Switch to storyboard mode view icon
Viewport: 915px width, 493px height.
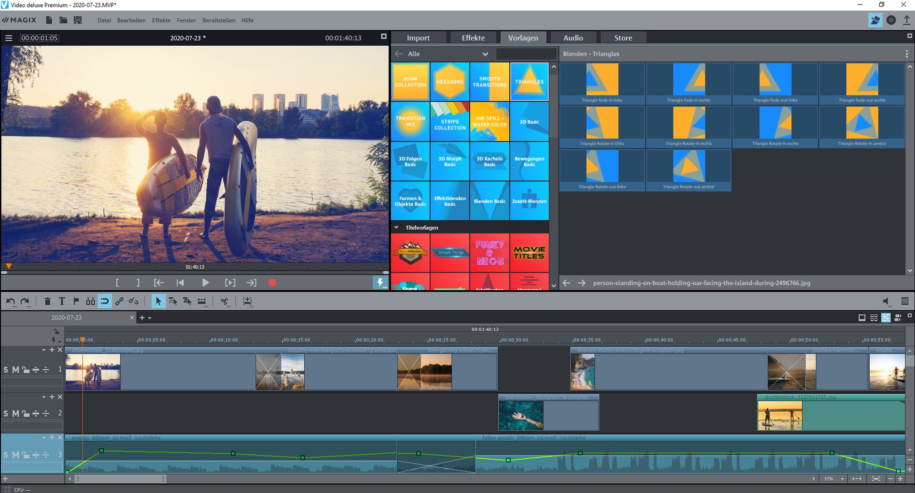tap(862, 318)
